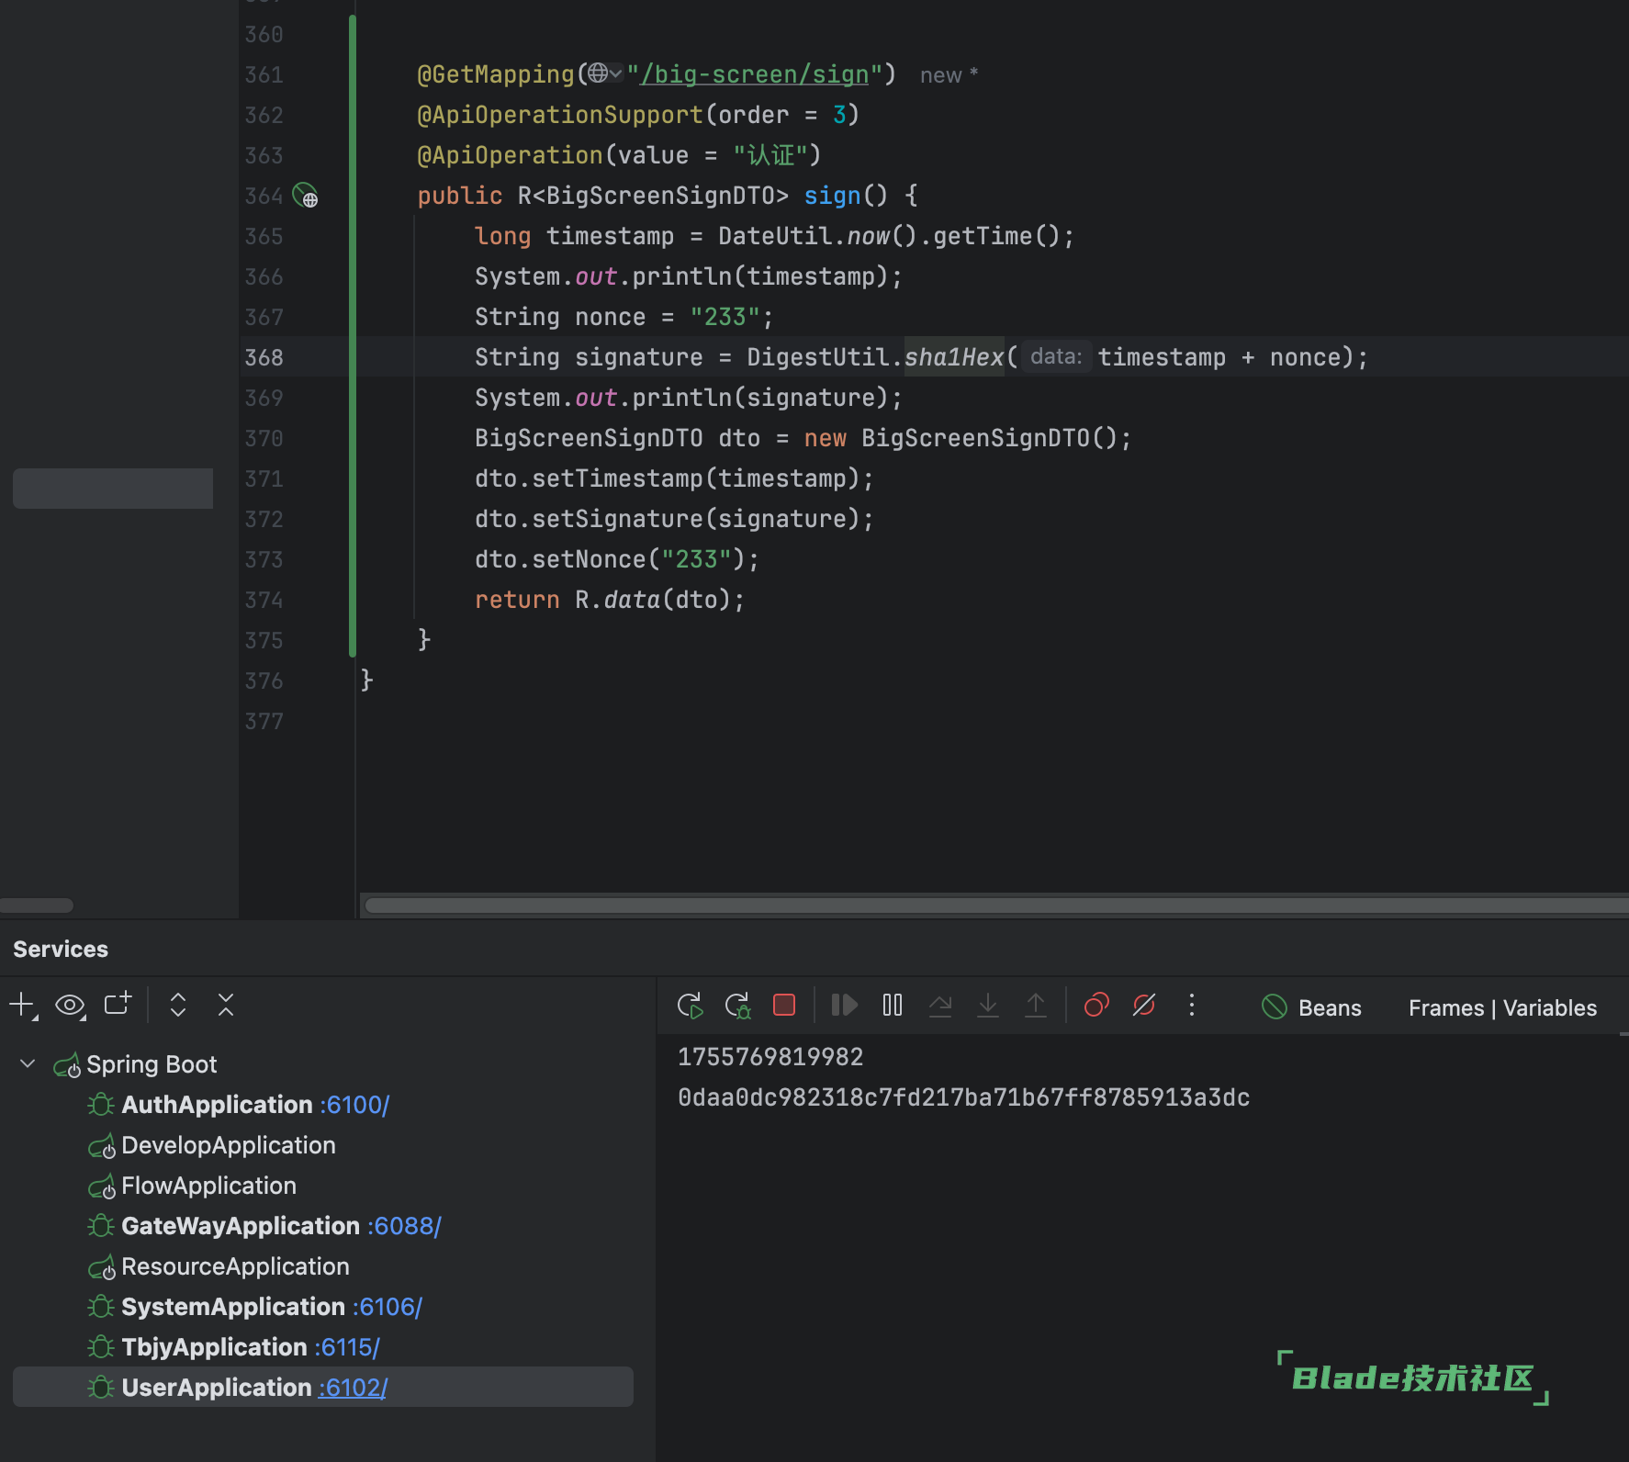
Task: Click the Open in New Tab icon
Action: tap(118, 1004)
